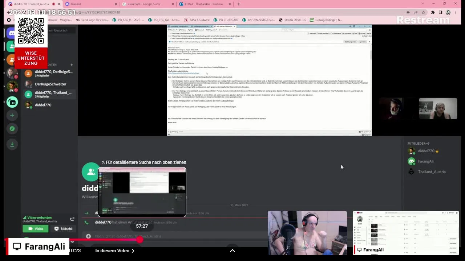Screen dimensions: 465x261
Task: Open the Send large files free bookmark
Action: coord(92,20)
